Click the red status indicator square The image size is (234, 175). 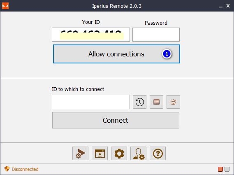[220, 169]
